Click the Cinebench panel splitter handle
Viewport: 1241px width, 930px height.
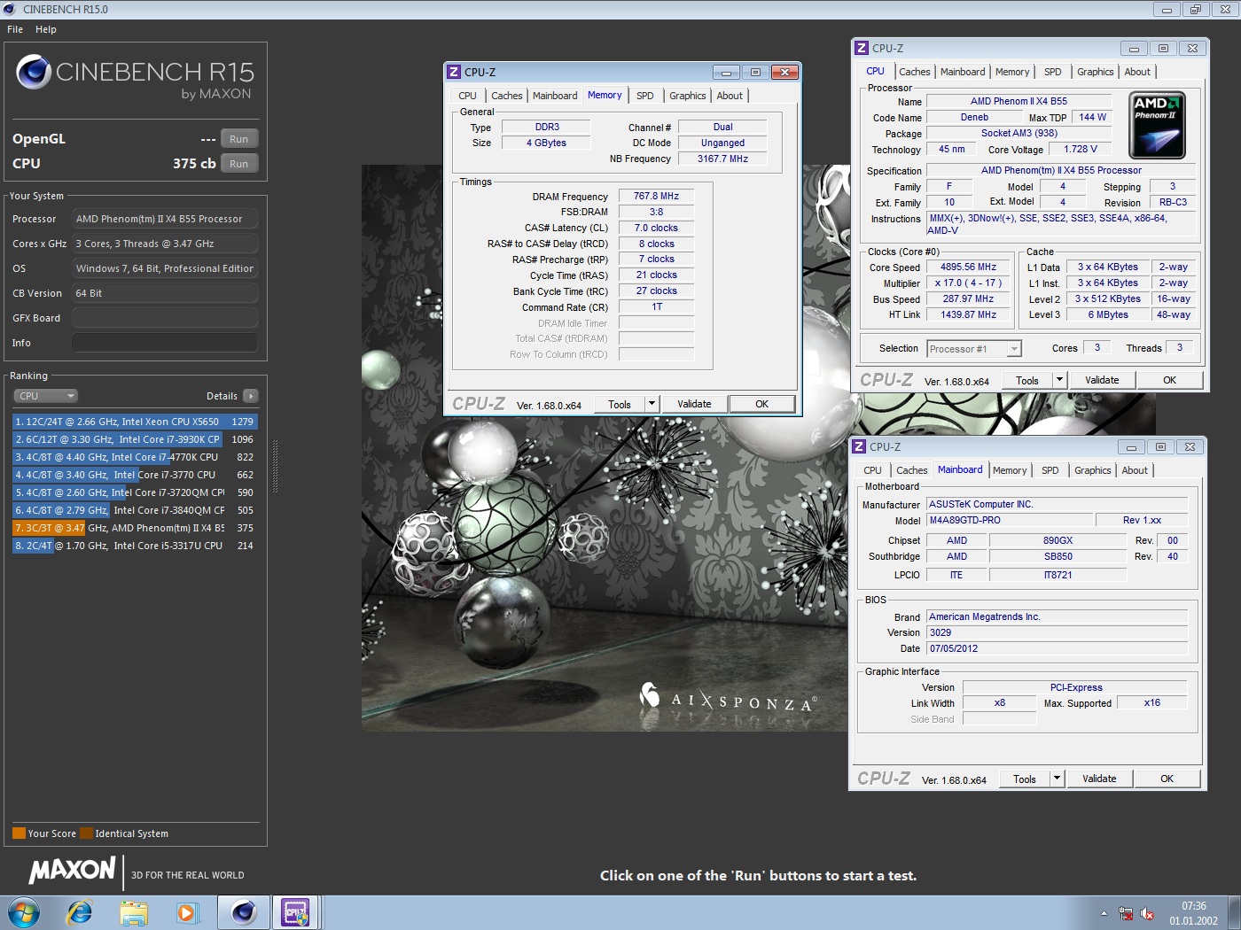click(x=275, y=465)
